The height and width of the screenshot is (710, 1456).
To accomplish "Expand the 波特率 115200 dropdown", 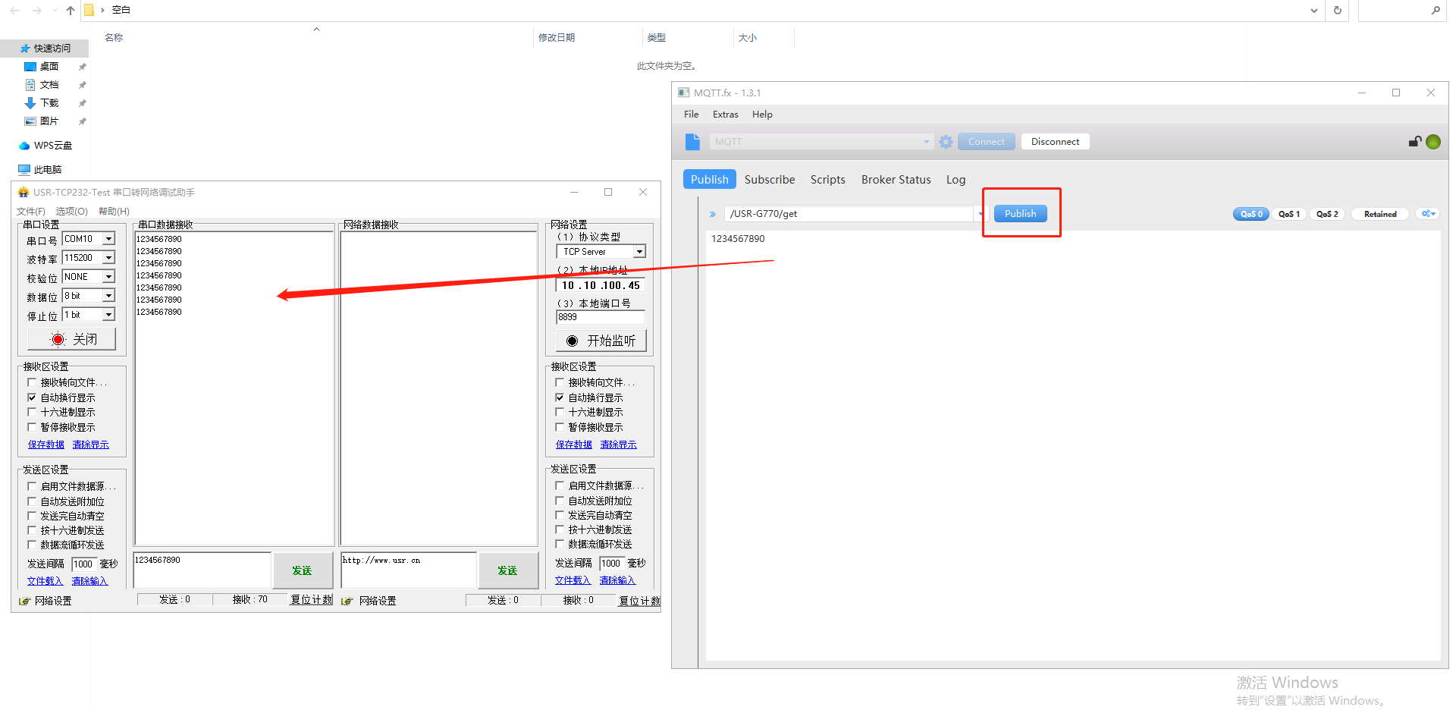I will pos(108,258).
